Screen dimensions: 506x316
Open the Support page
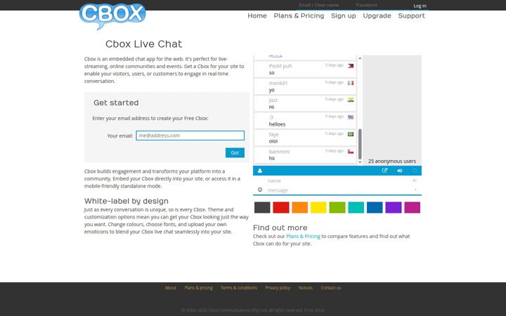point(411,15)
